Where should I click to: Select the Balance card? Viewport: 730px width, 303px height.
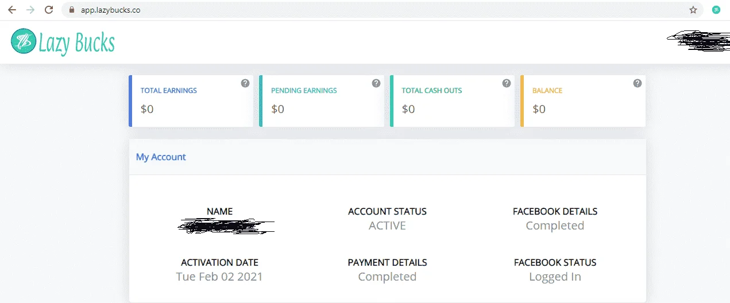(583, 101)
